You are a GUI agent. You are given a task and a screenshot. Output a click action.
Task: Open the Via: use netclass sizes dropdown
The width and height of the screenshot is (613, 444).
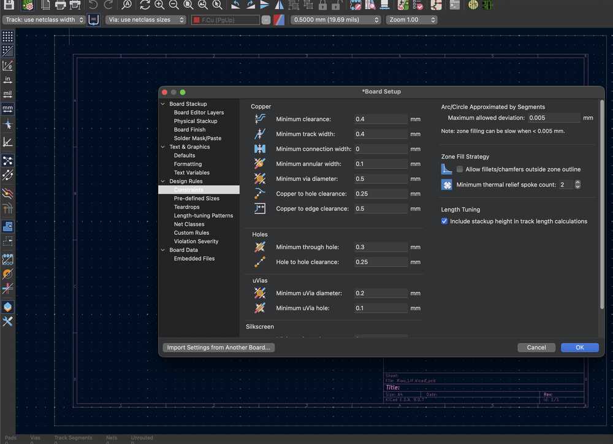click(x=145, y=19)
